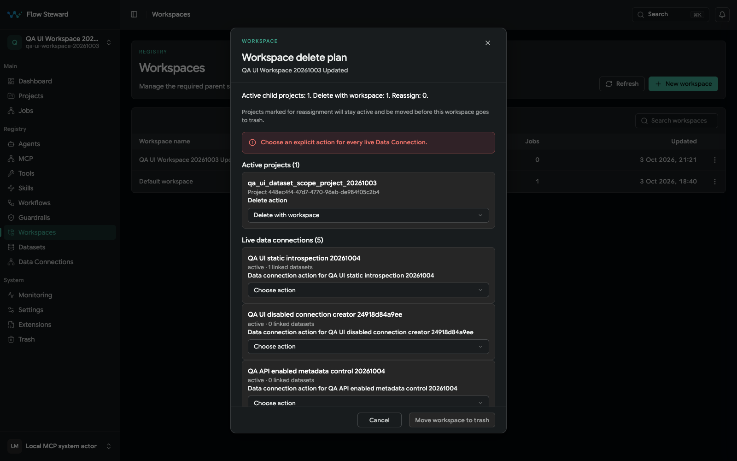The image size is (737, 461).
Task: Close the Workspace delete plan dialog
Action: [x=488, y=43]
